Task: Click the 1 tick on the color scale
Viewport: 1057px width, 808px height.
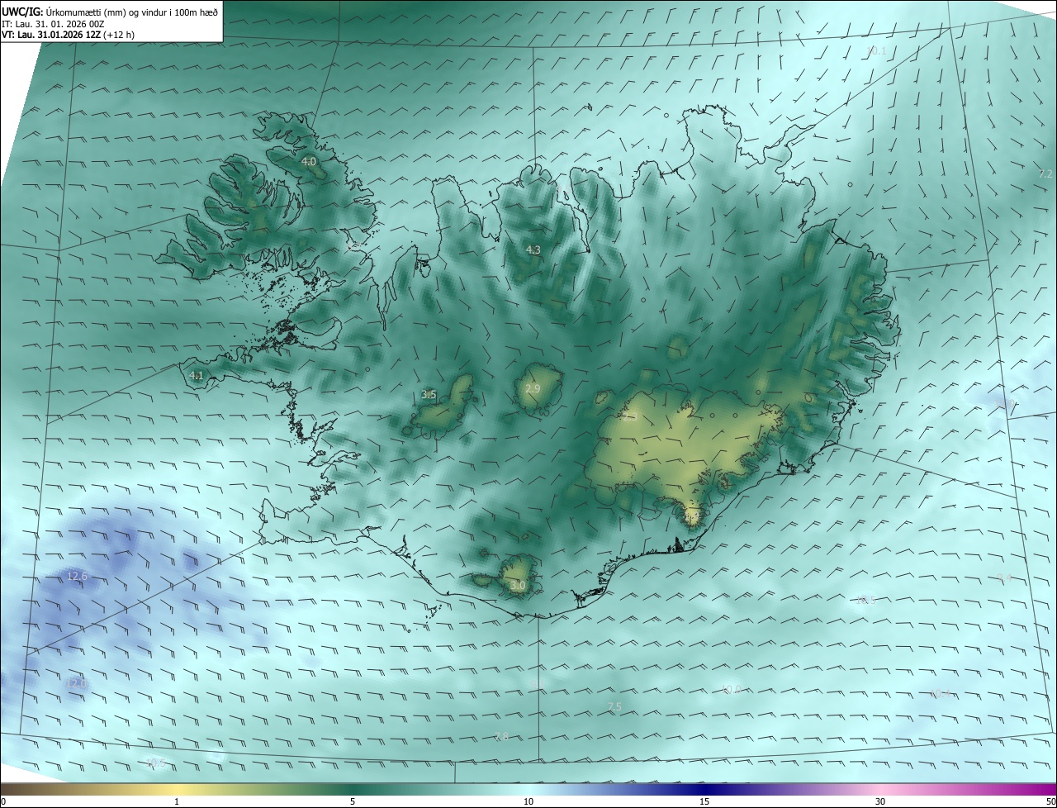Action: click(177, 801)
